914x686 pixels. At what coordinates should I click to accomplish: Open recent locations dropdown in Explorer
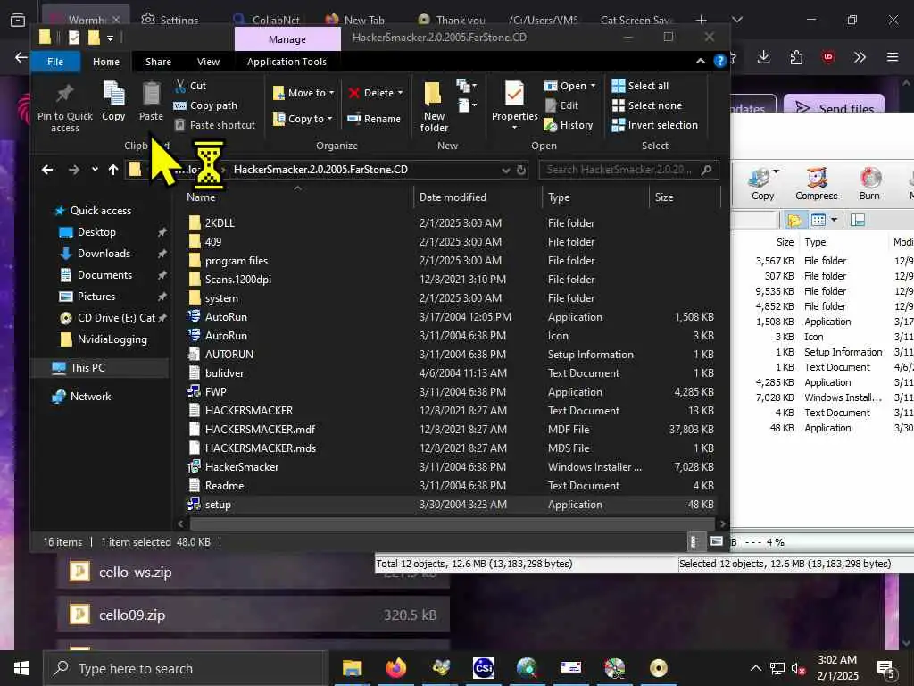(95, 170)
